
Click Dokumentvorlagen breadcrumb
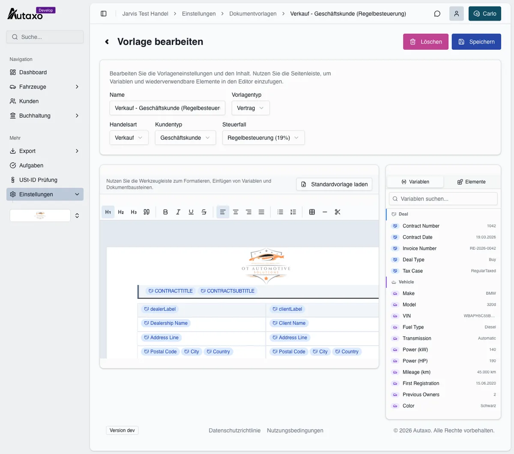(x=253, y=14)
